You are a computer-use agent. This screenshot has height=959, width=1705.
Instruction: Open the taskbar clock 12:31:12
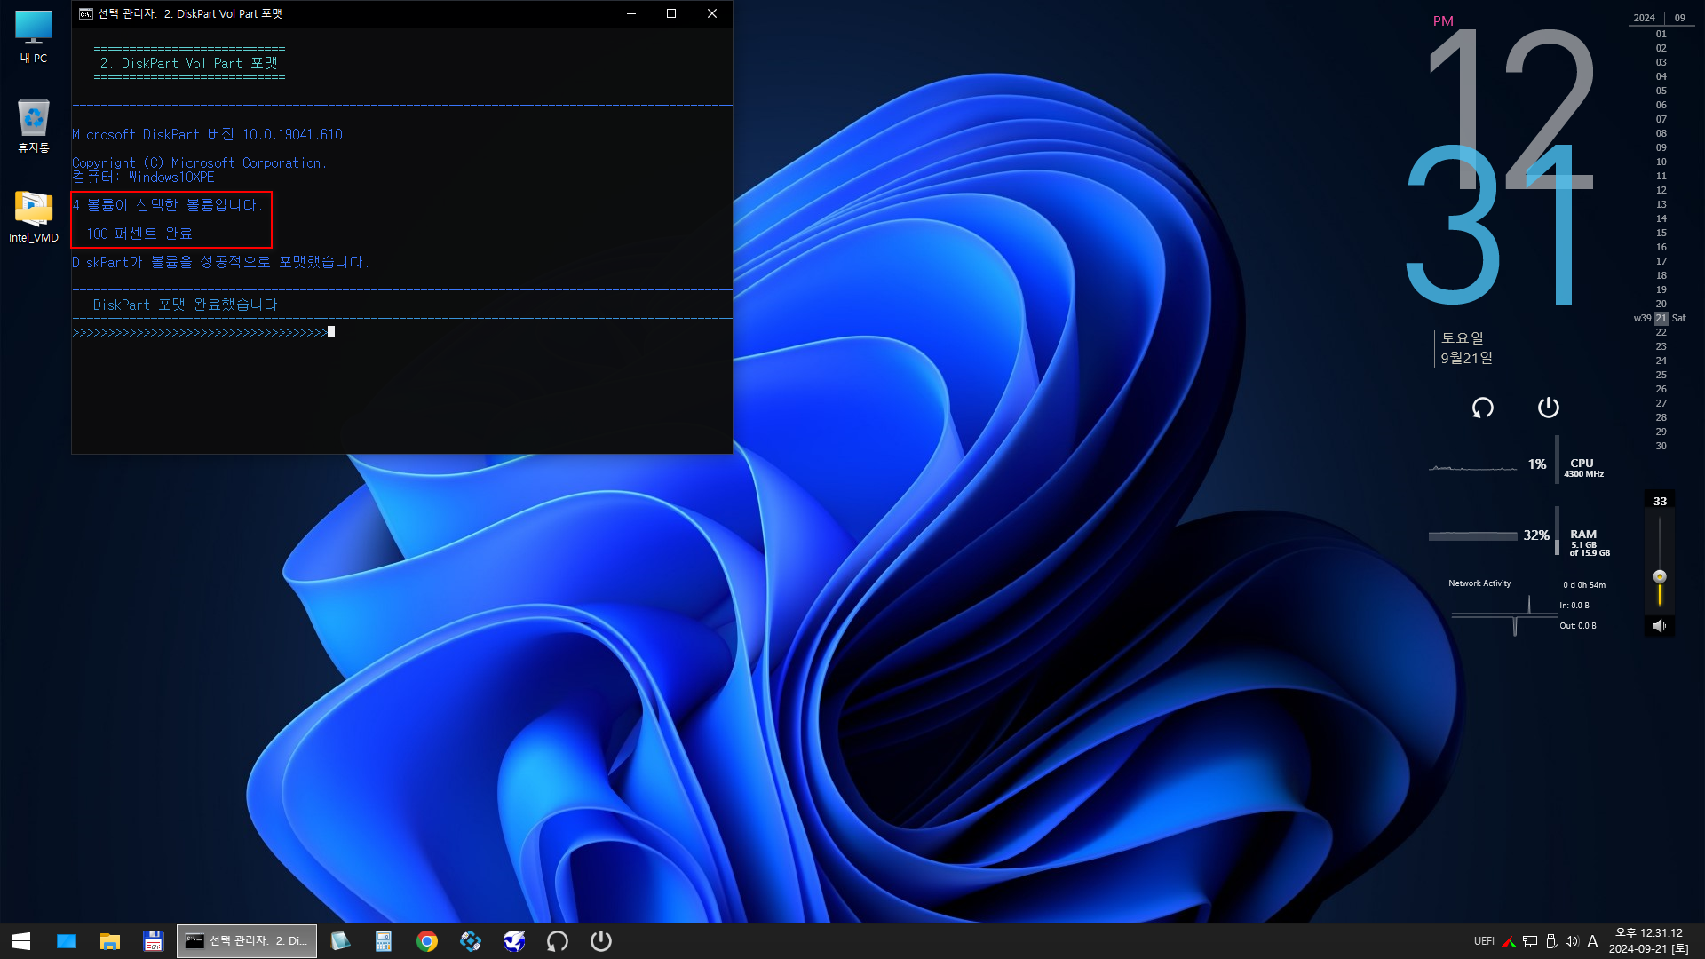coord(1649,941)
